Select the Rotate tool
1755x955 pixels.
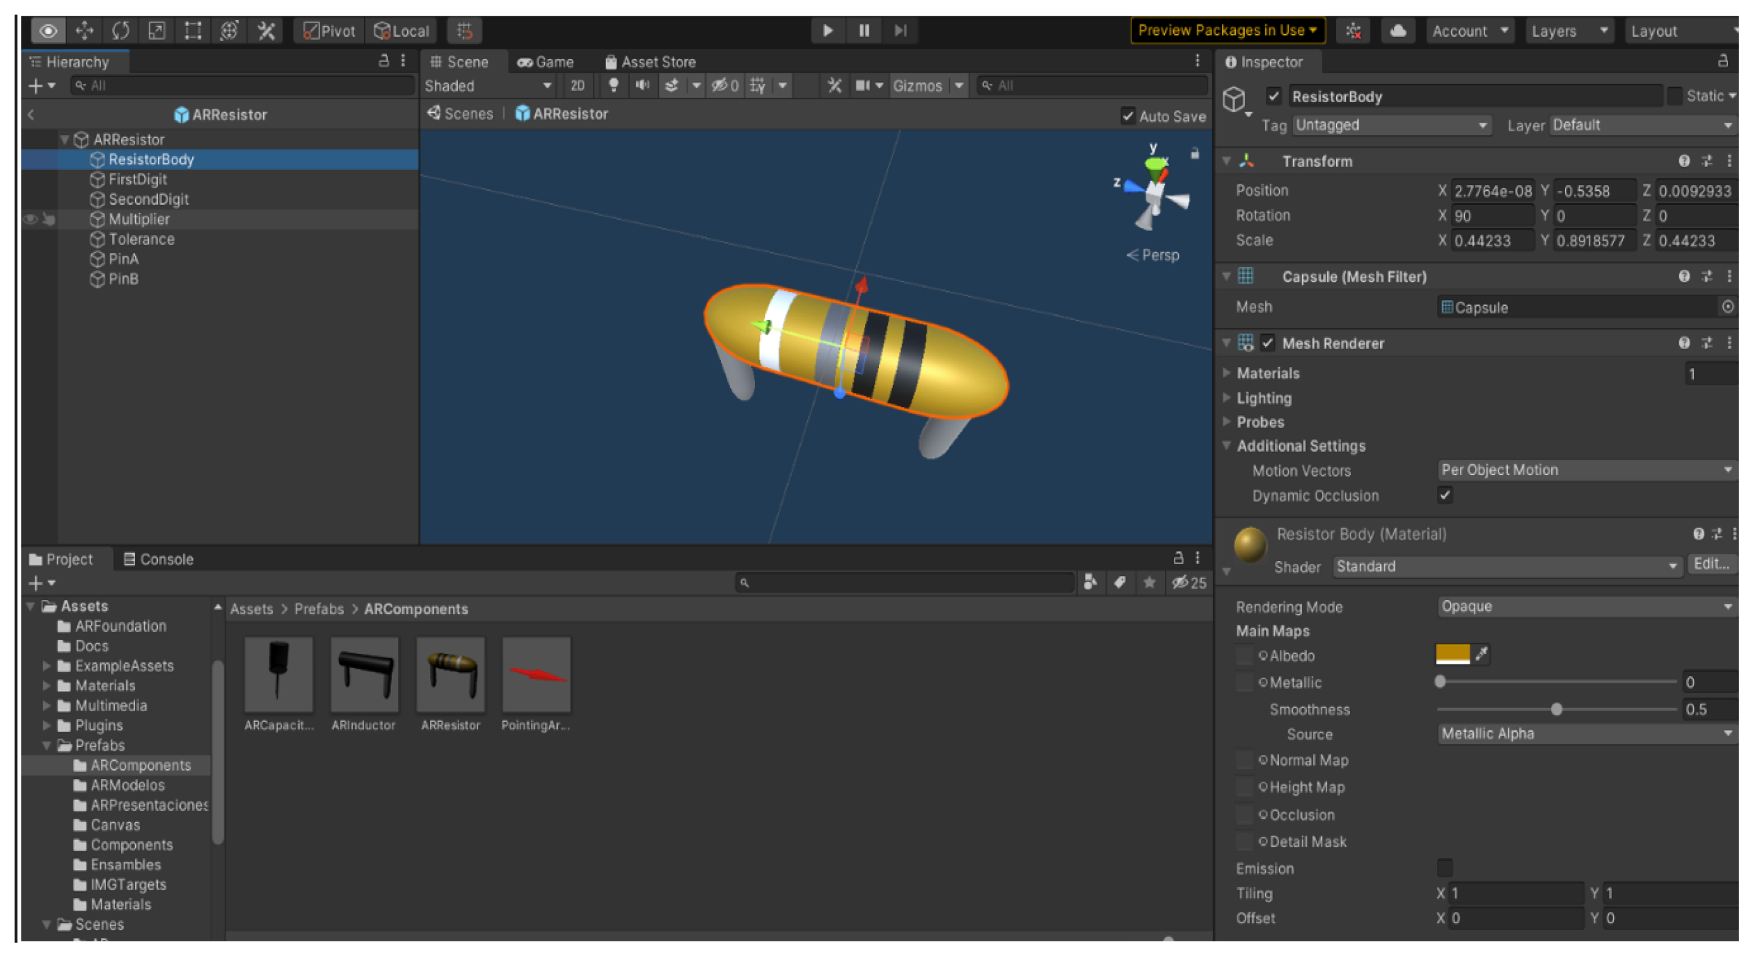click(121, 31)
